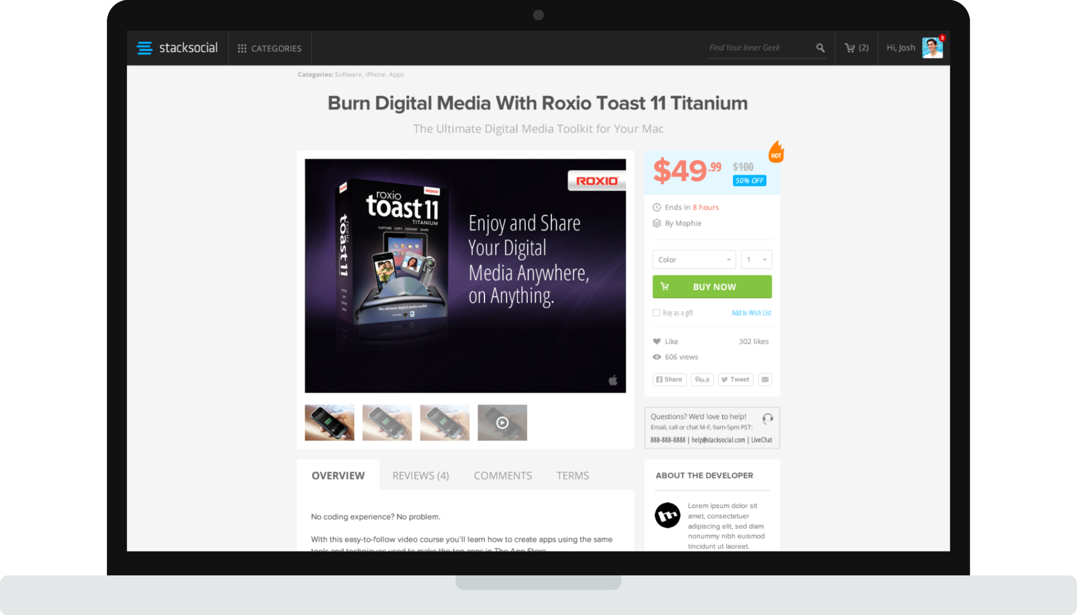This screenshot has width=1077, height=615.
Task: Click the Mophie developer logo
Action: (x=667, y=515)
